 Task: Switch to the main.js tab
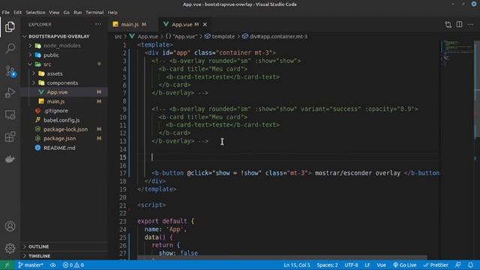[x=133, y=25]
